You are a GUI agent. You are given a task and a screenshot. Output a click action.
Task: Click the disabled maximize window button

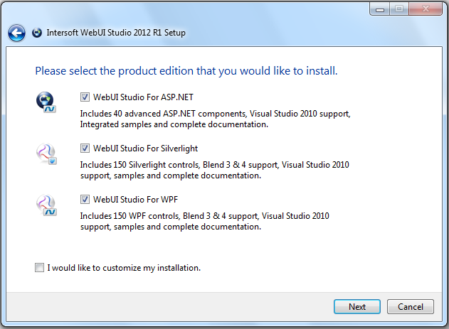point(398,9)
